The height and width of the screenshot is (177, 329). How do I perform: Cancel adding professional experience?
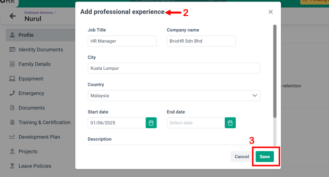(241, 156)
